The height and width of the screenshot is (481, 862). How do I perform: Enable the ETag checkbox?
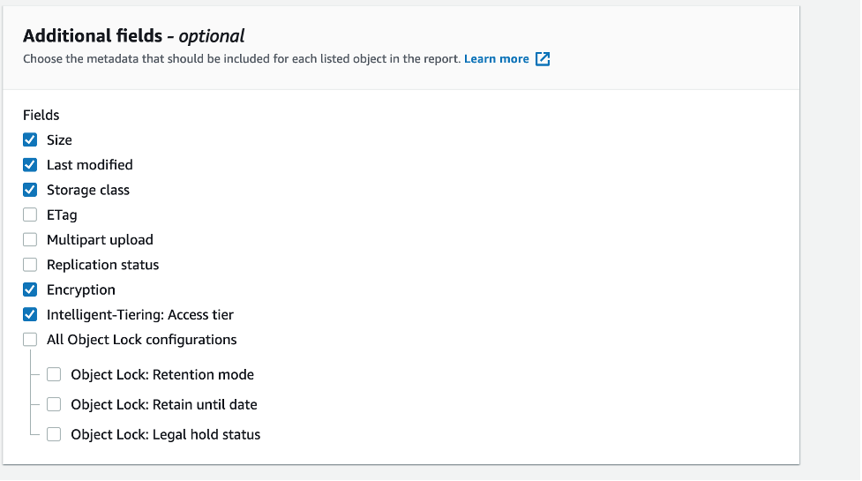[30, 214]
